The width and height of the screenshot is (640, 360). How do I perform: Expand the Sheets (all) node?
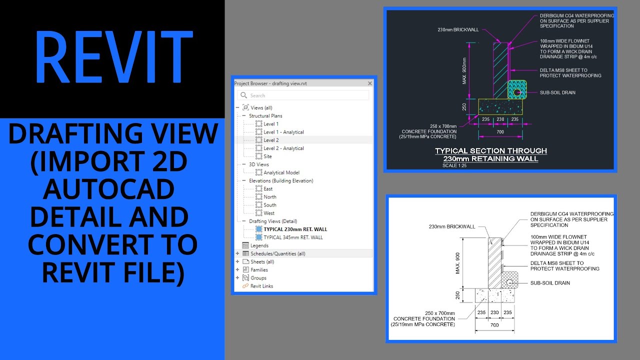[237, 261]
